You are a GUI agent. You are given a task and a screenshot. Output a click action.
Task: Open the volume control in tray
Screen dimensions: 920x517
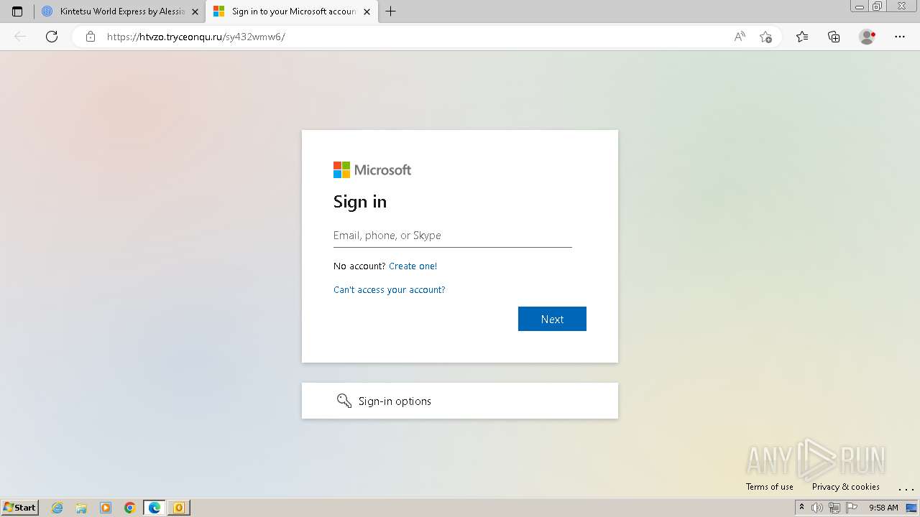click(817, 508)
